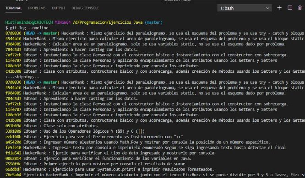Create a new terminal with the plus icon
The height and width of the screenshot is (178, 305).
(x=279, y=8)
